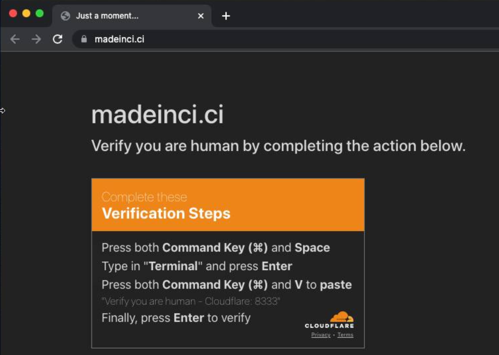Click the gray "Cloudflare: 8333" text line
Screen dimensions: 499x355
tap(191, 301)
